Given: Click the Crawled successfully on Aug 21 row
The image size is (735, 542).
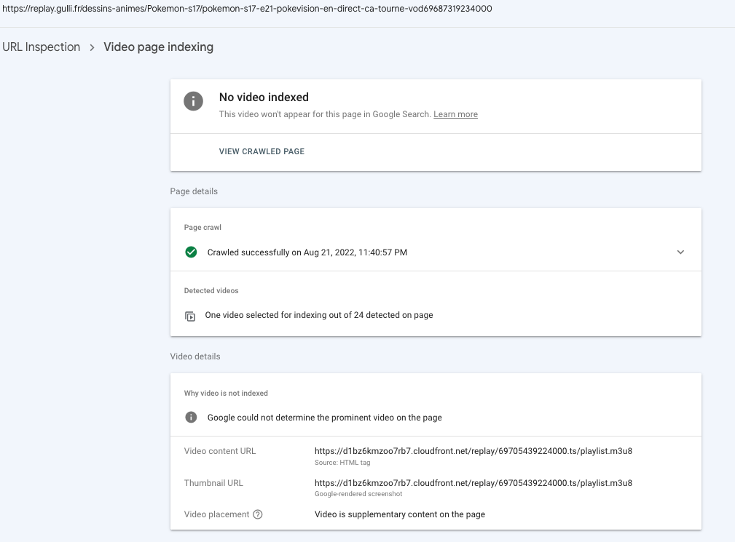Looking at the screenshot, I should (x=307, y=252).
